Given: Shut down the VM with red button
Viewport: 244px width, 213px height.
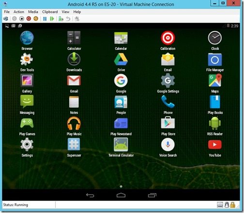Looking at the screenshot, I should click(29, 19).
